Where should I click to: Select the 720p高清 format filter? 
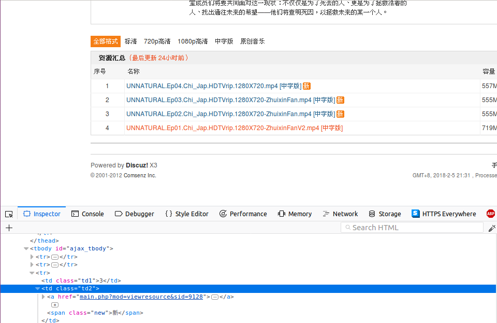[x=157, y=41]
